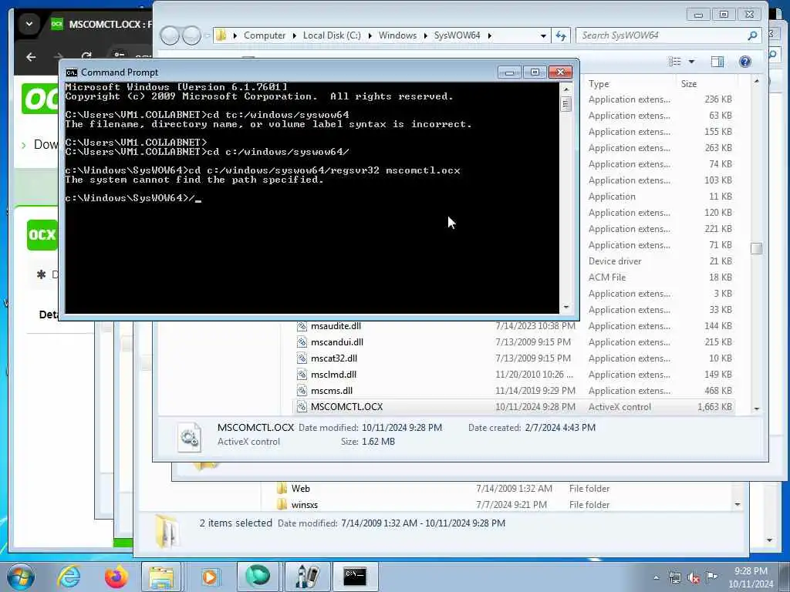Viewport: 790px width, 592px height.
Task: Select the MSCOMCTL.OCX file row
Action: click(513, 407)
